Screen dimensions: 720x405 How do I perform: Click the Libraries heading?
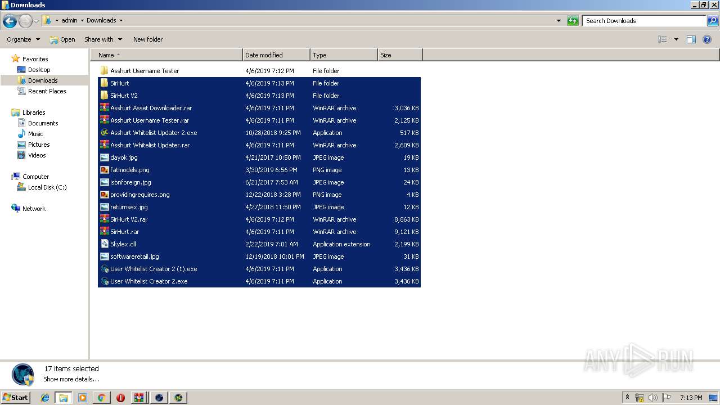click(34, 112)
